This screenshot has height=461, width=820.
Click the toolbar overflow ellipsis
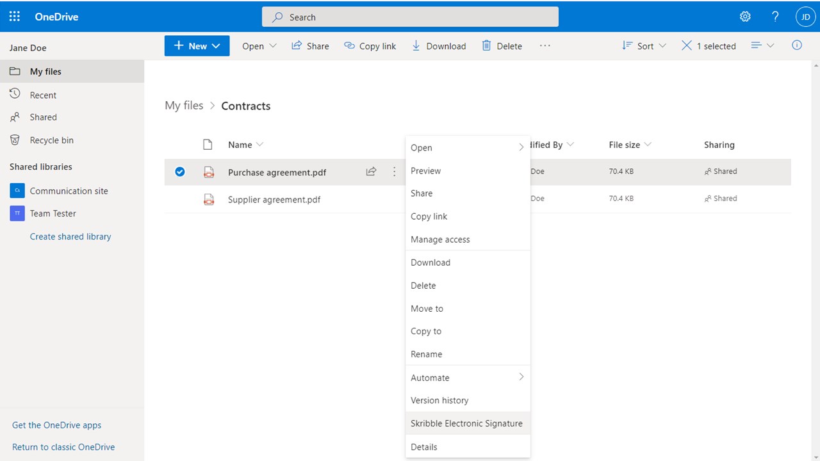[x=545, y=45]
